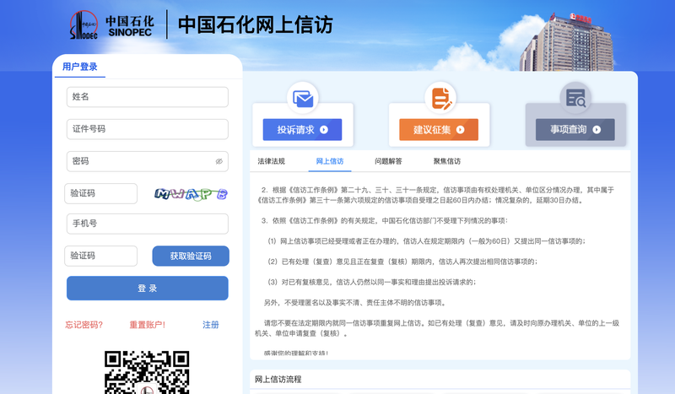Open the 注册 link
The height and width of the screenshot is (394, 675).
tap(210, 325)
